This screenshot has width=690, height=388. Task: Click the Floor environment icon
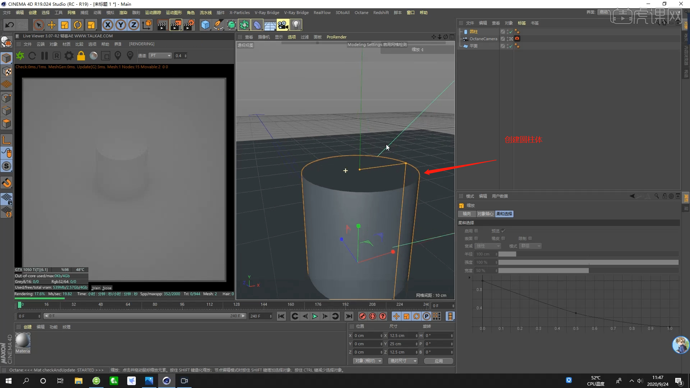point(270,25)
